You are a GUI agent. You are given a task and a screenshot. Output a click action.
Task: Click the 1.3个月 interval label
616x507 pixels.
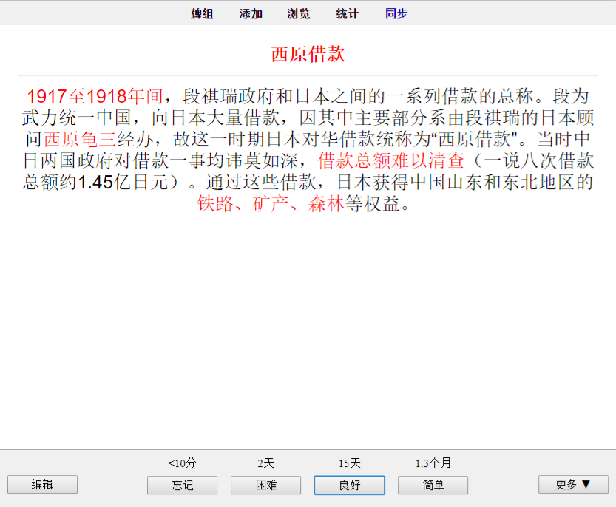[433, 463]
